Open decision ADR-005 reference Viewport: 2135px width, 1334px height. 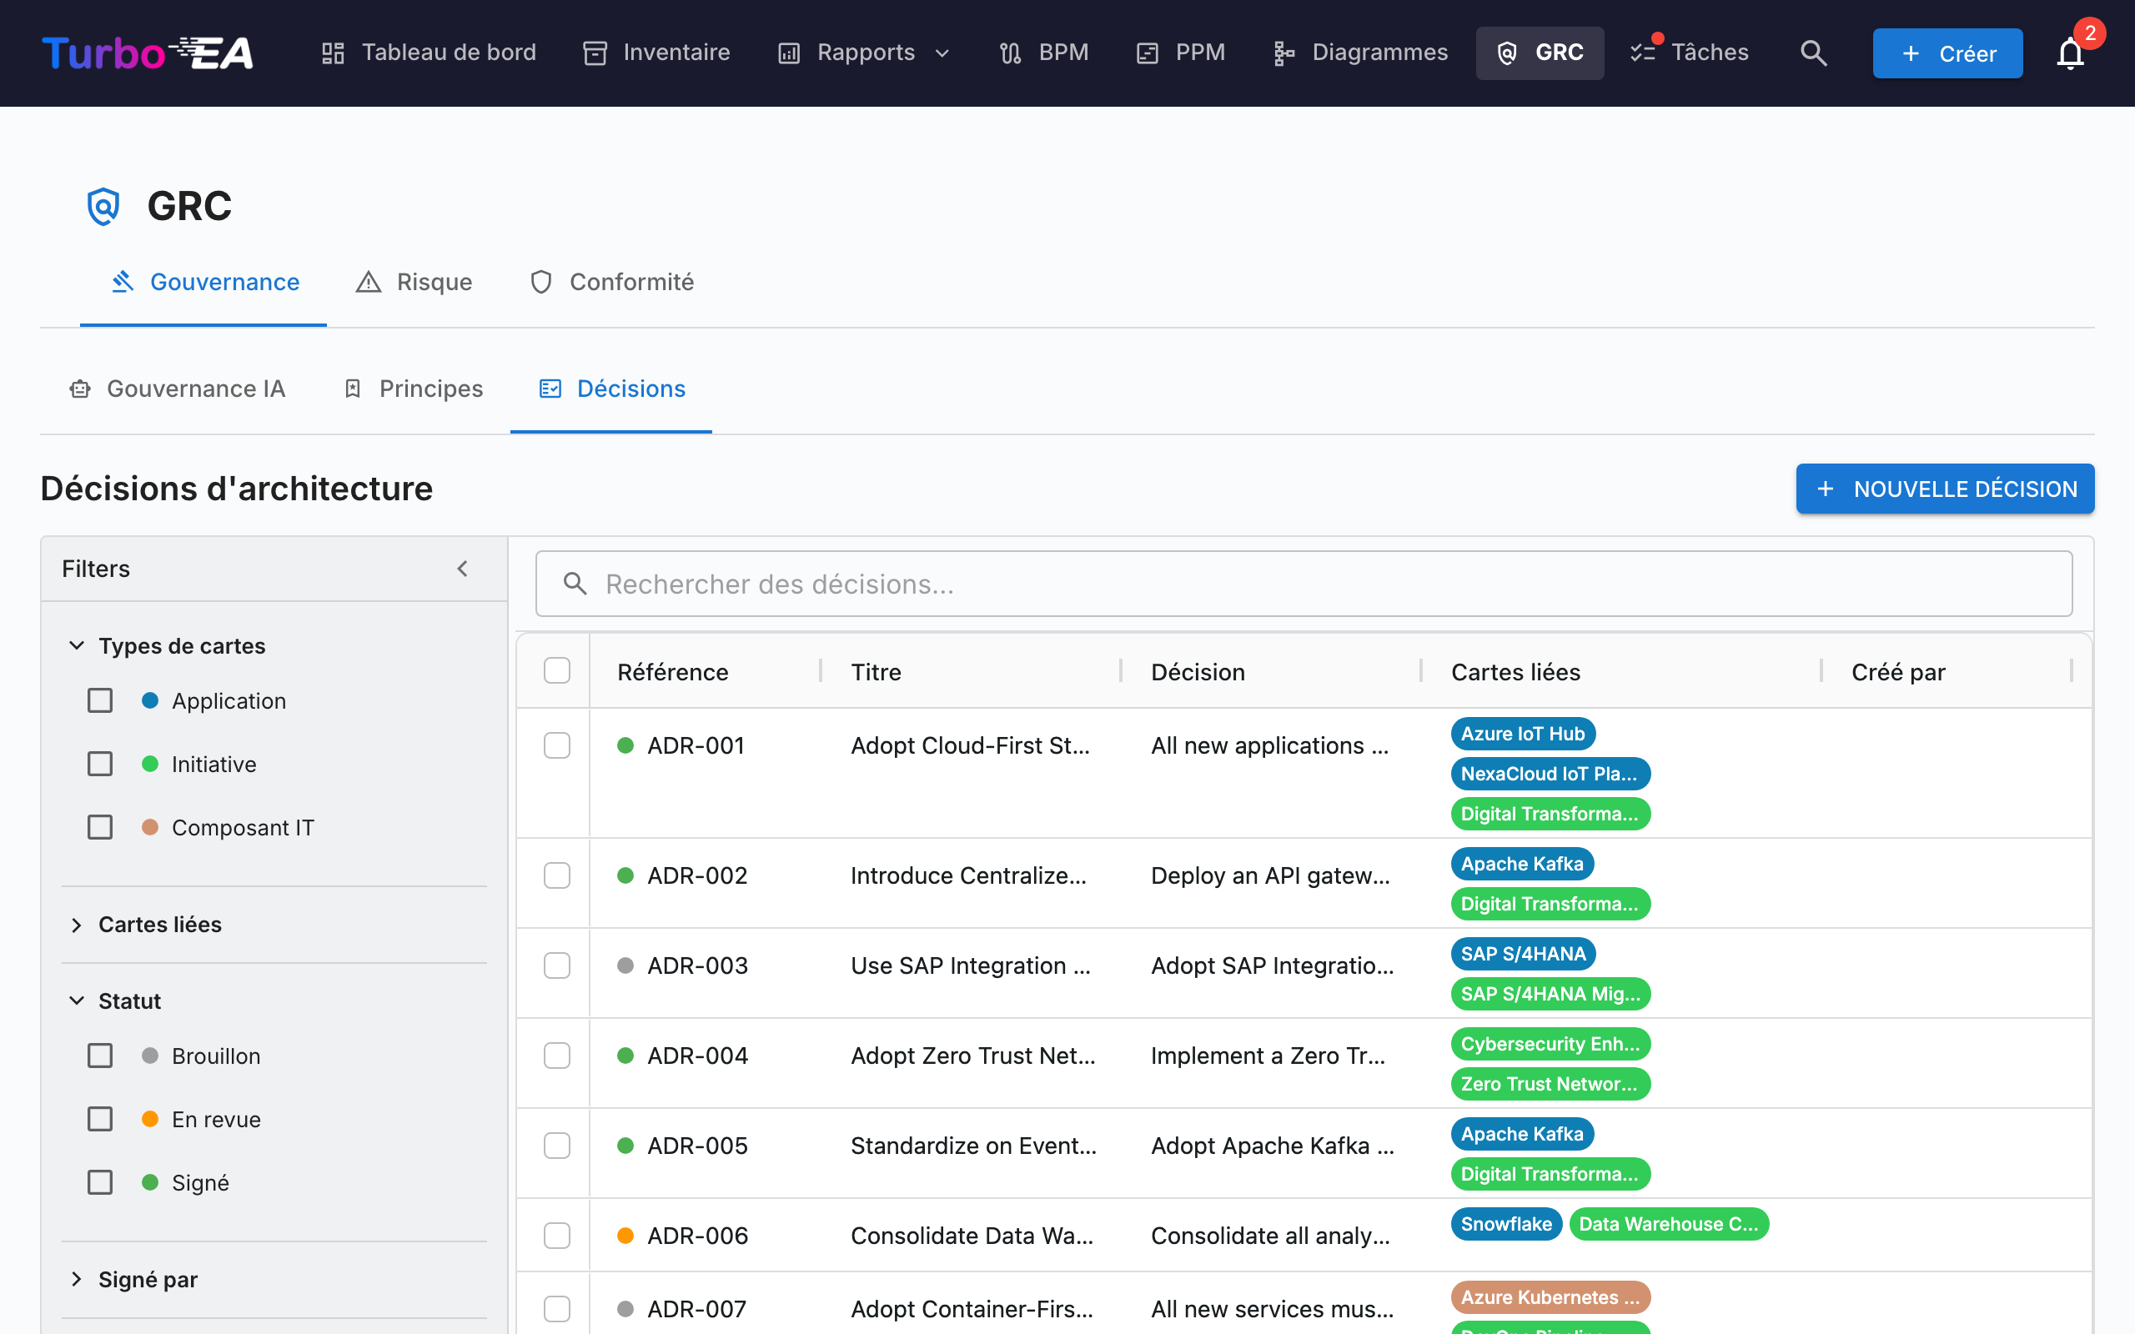pyautogui.click(x=697, y=1146)
